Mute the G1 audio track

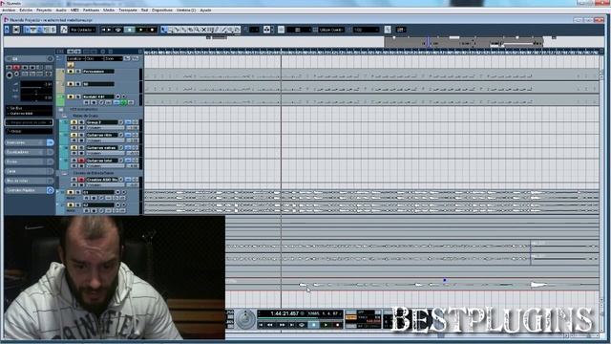tap(71, 192)
